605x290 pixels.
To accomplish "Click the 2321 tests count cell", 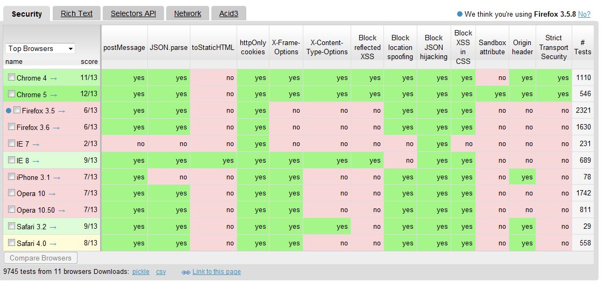I will 583,111.
